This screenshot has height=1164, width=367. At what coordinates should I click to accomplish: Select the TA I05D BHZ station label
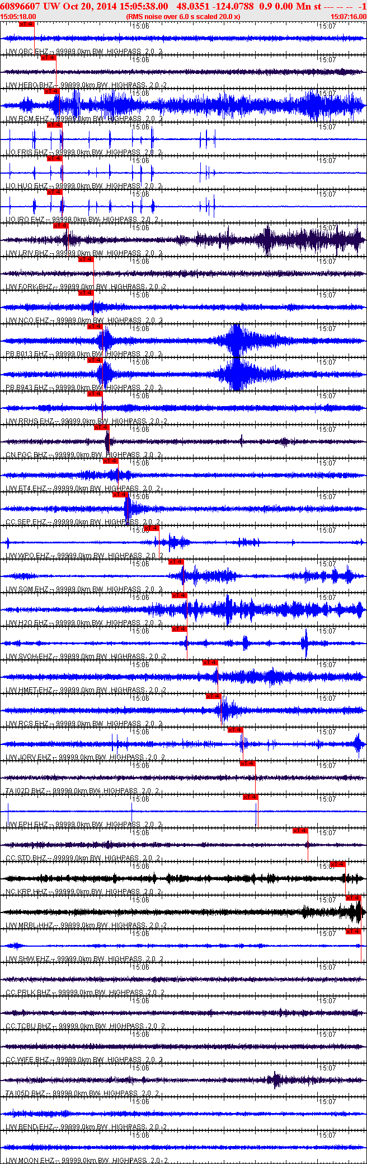(x=25, y=1093)
